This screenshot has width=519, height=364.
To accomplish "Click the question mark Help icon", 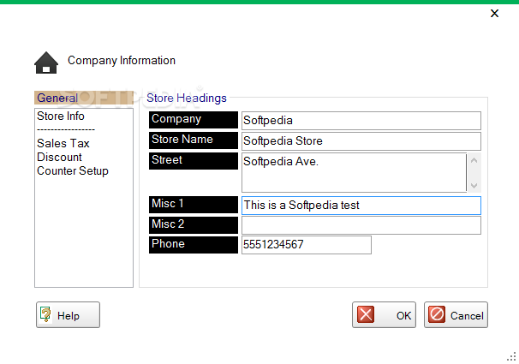I will pyautogui.click(x=45, y=314).
